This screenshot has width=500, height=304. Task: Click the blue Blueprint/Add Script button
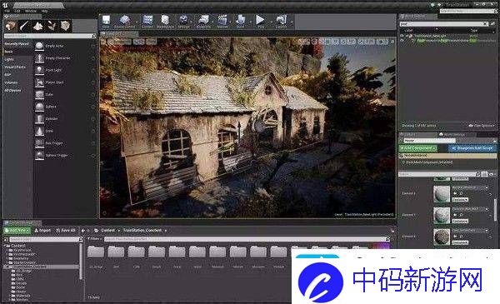[472, 148]
